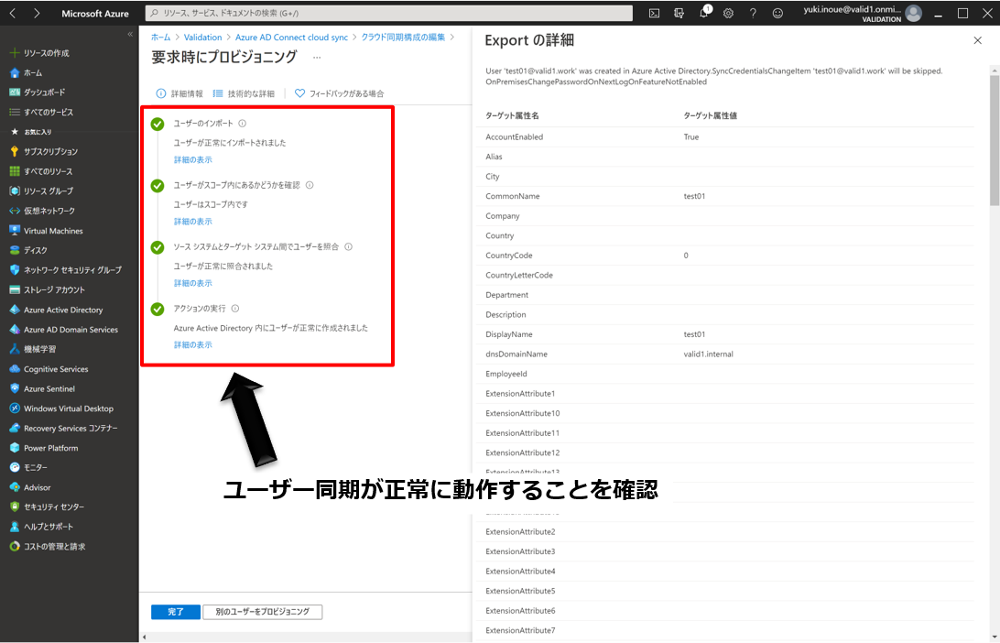Open ネットワーク セキュリティ グループ item

pos(66,270)
